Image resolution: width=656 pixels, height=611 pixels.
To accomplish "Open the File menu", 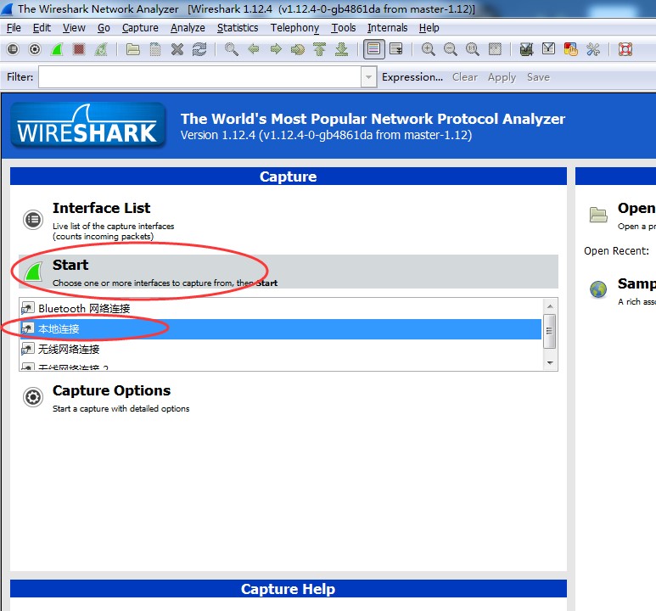I will pyautogui.click(x=14, y=28).
